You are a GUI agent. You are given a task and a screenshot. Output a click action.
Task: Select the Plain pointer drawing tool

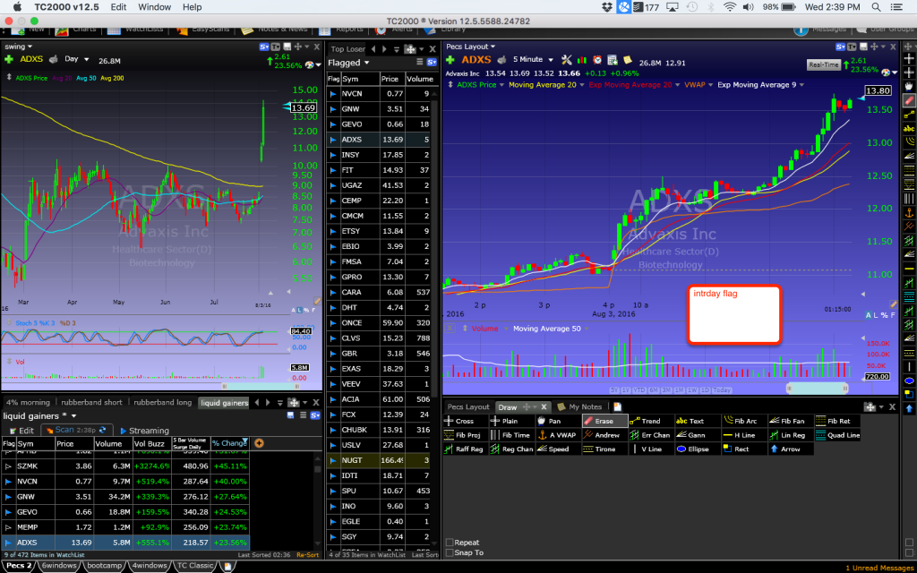506,421
